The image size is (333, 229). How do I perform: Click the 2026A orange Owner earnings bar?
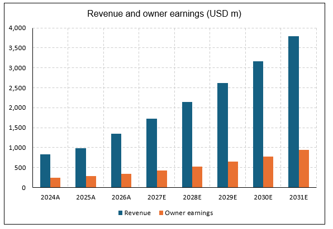tap(126, 181)
